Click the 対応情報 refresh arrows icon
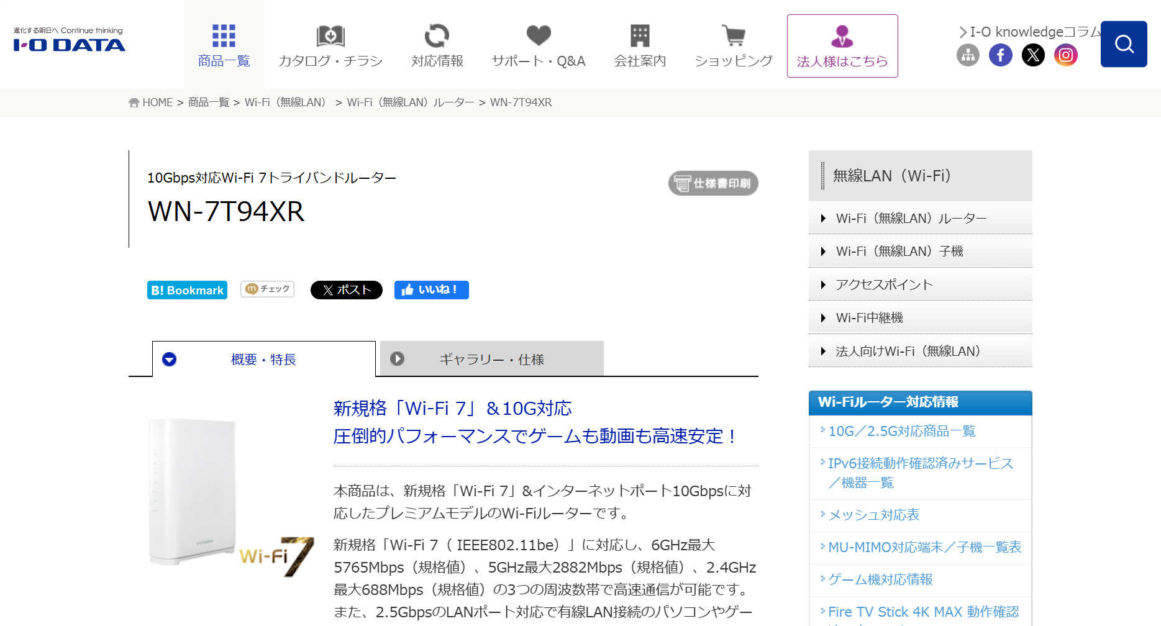The image size is (1161, 626). click(x=437, y=36)
